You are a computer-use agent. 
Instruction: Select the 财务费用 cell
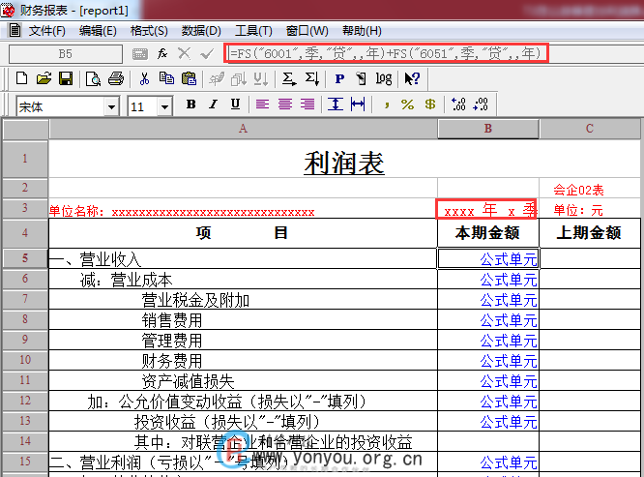point(243,360)
